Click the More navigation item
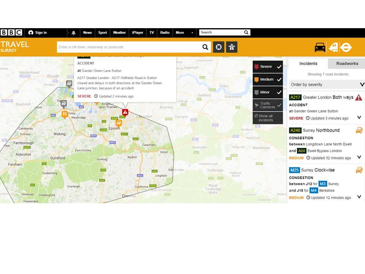Viewport: 365px width, 274px height. pos(180,33)
